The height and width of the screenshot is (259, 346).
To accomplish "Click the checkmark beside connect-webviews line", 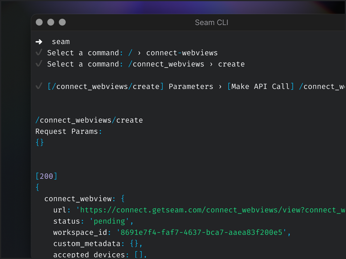I will click(x=39, y=52).
